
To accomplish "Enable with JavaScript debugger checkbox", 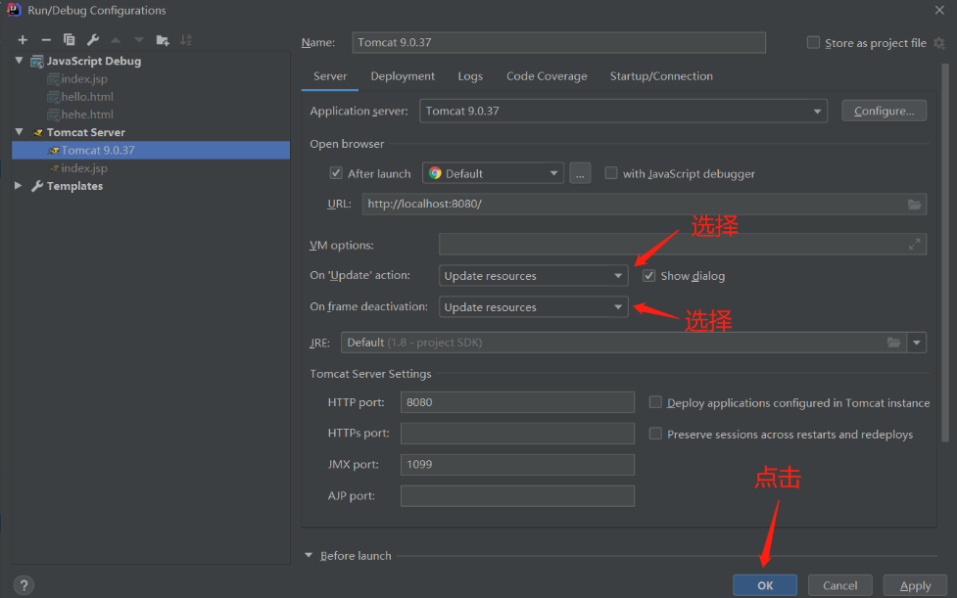I will coord(610,173).
